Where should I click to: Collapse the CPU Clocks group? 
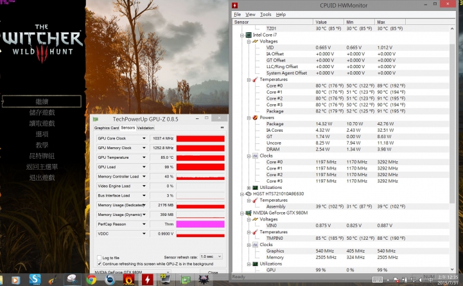[x=249, y=156]
